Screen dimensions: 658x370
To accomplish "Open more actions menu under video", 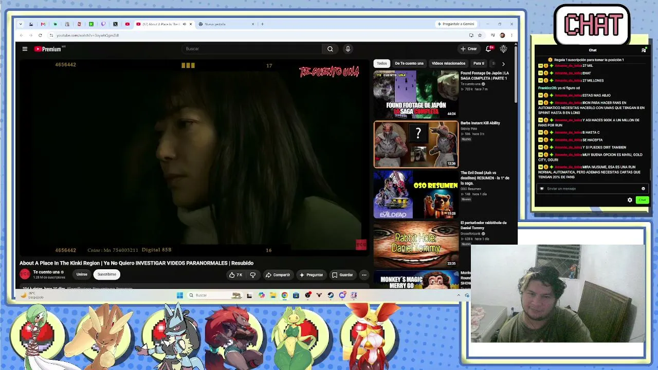I will point(364,275).
